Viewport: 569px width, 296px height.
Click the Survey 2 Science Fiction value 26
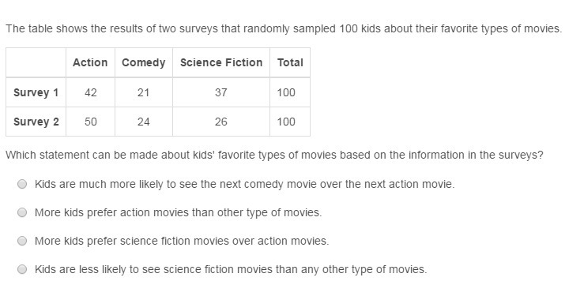coord(221,122)
